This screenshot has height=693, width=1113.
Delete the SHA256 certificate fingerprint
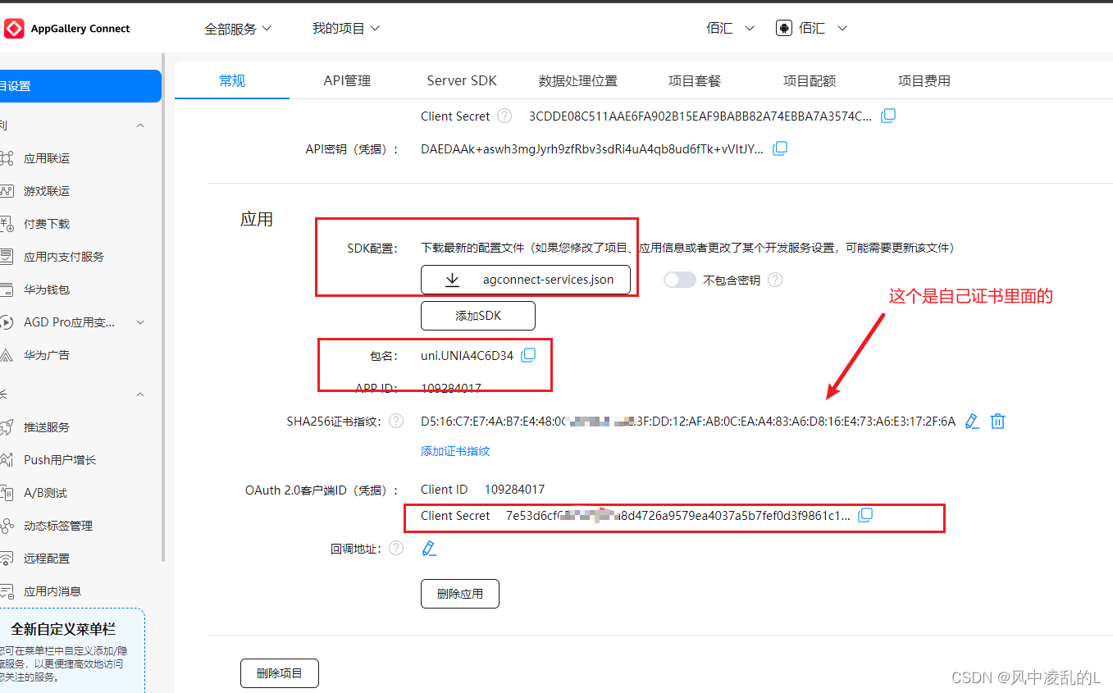coord(997,421)
